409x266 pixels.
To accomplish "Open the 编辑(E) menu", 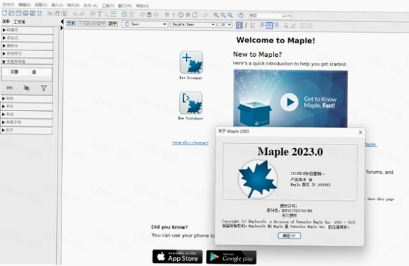I will pyautogui.click(x=24, y=5).
